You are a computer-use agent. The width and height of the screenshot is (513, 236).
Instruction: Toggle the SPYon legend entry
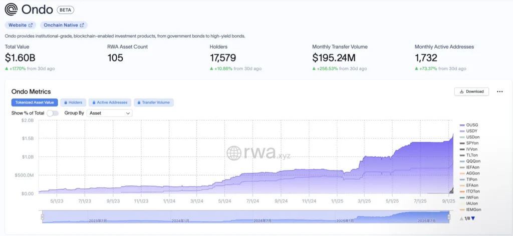(x=471, y=143)
